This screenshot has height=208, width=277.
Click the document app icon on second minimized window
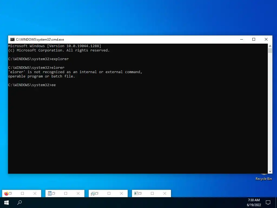tap(50, 193)
